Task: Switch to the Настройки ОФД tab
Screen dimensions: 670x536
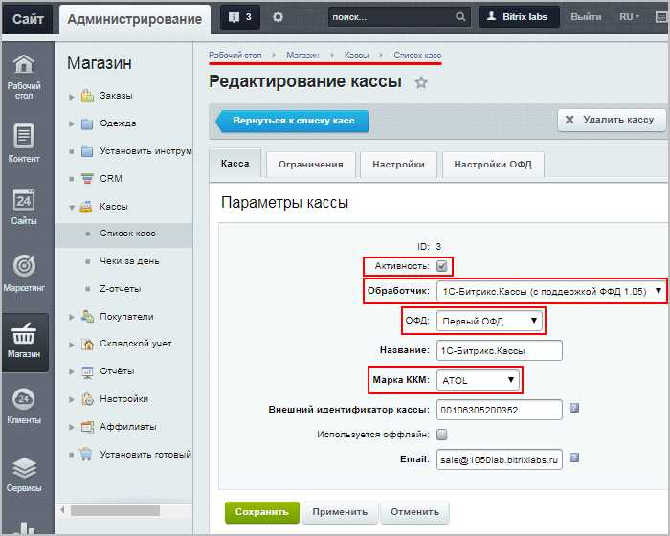Action: point(493,165)
